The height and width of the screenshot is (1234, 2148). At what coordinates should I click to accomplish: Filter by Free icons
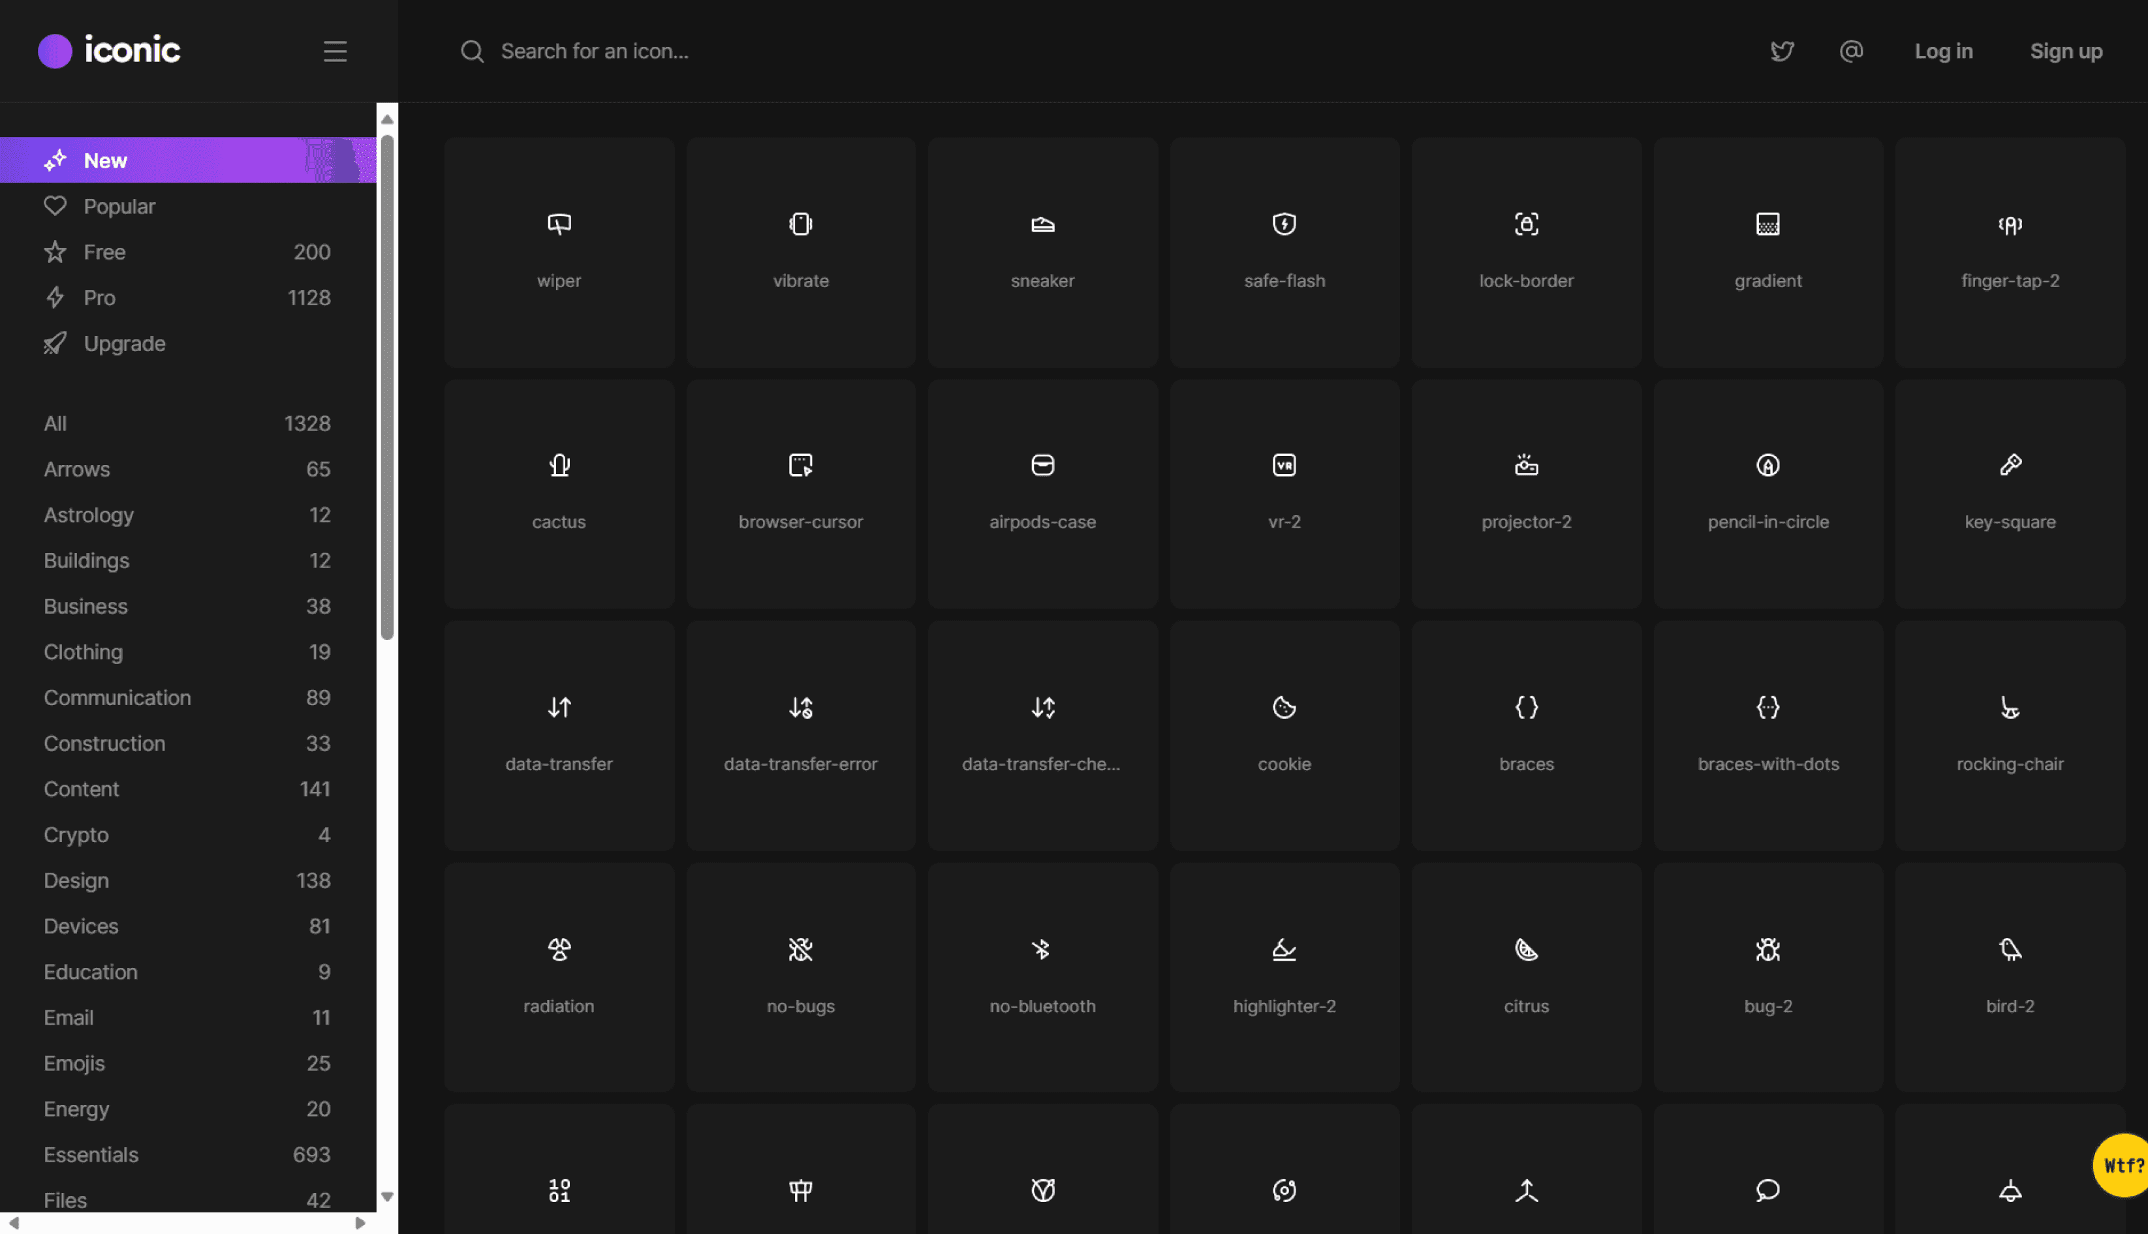tap(188, 252)
